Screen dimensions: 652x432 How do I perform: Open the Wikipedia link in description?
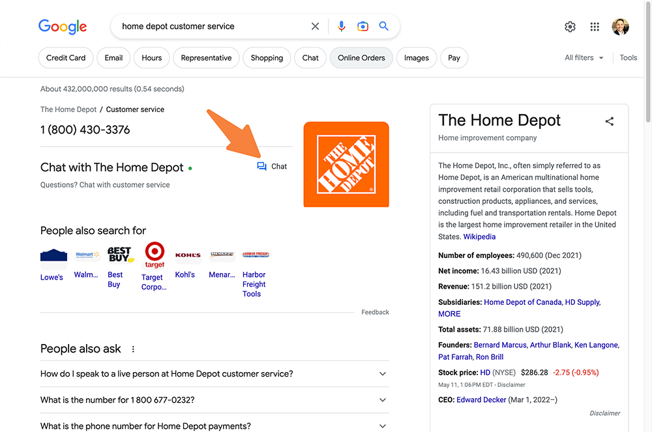479,237
